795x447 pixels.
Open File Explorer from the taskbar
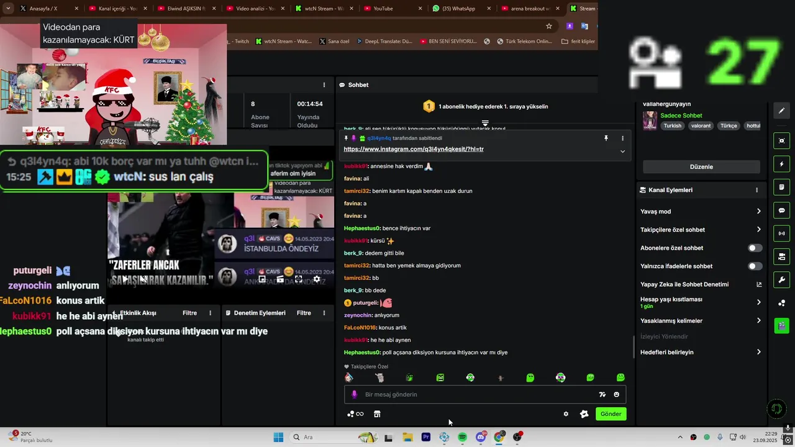[407, 437]
